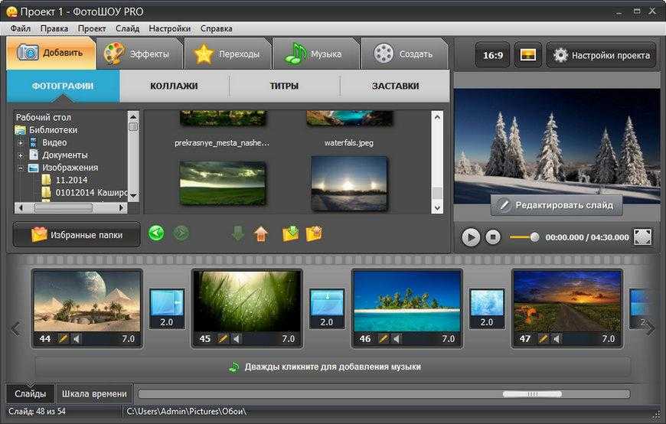The height and width of the screenshot is (424, 666).
Task: Click the speaker sound icon on slide 46
Action: tap(397, 338)
